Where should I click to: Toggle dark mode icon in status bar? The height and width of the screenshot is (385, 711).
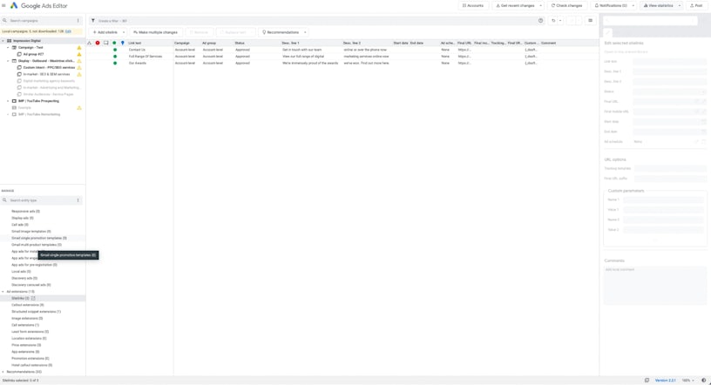(703, 380)
